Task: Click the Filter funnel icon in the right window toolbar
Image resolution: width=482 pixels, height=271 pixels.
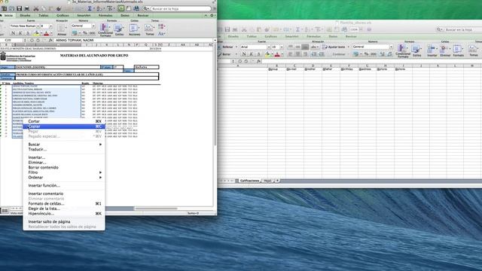Action: [318, 29]
